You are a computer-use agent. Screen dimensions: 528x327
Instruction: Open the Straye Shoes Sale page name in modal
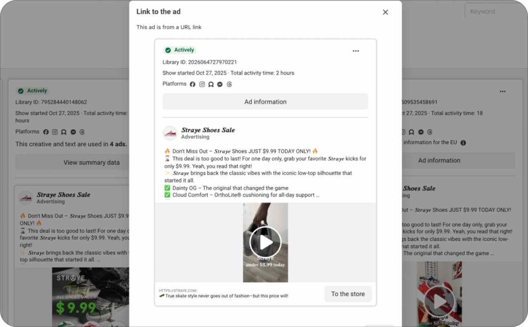coord(208,130)
